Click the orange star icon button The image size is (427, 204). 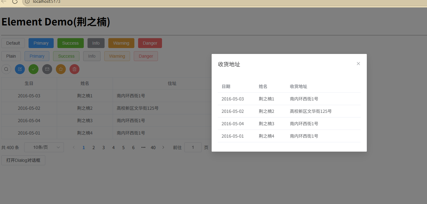click(61, 69)
